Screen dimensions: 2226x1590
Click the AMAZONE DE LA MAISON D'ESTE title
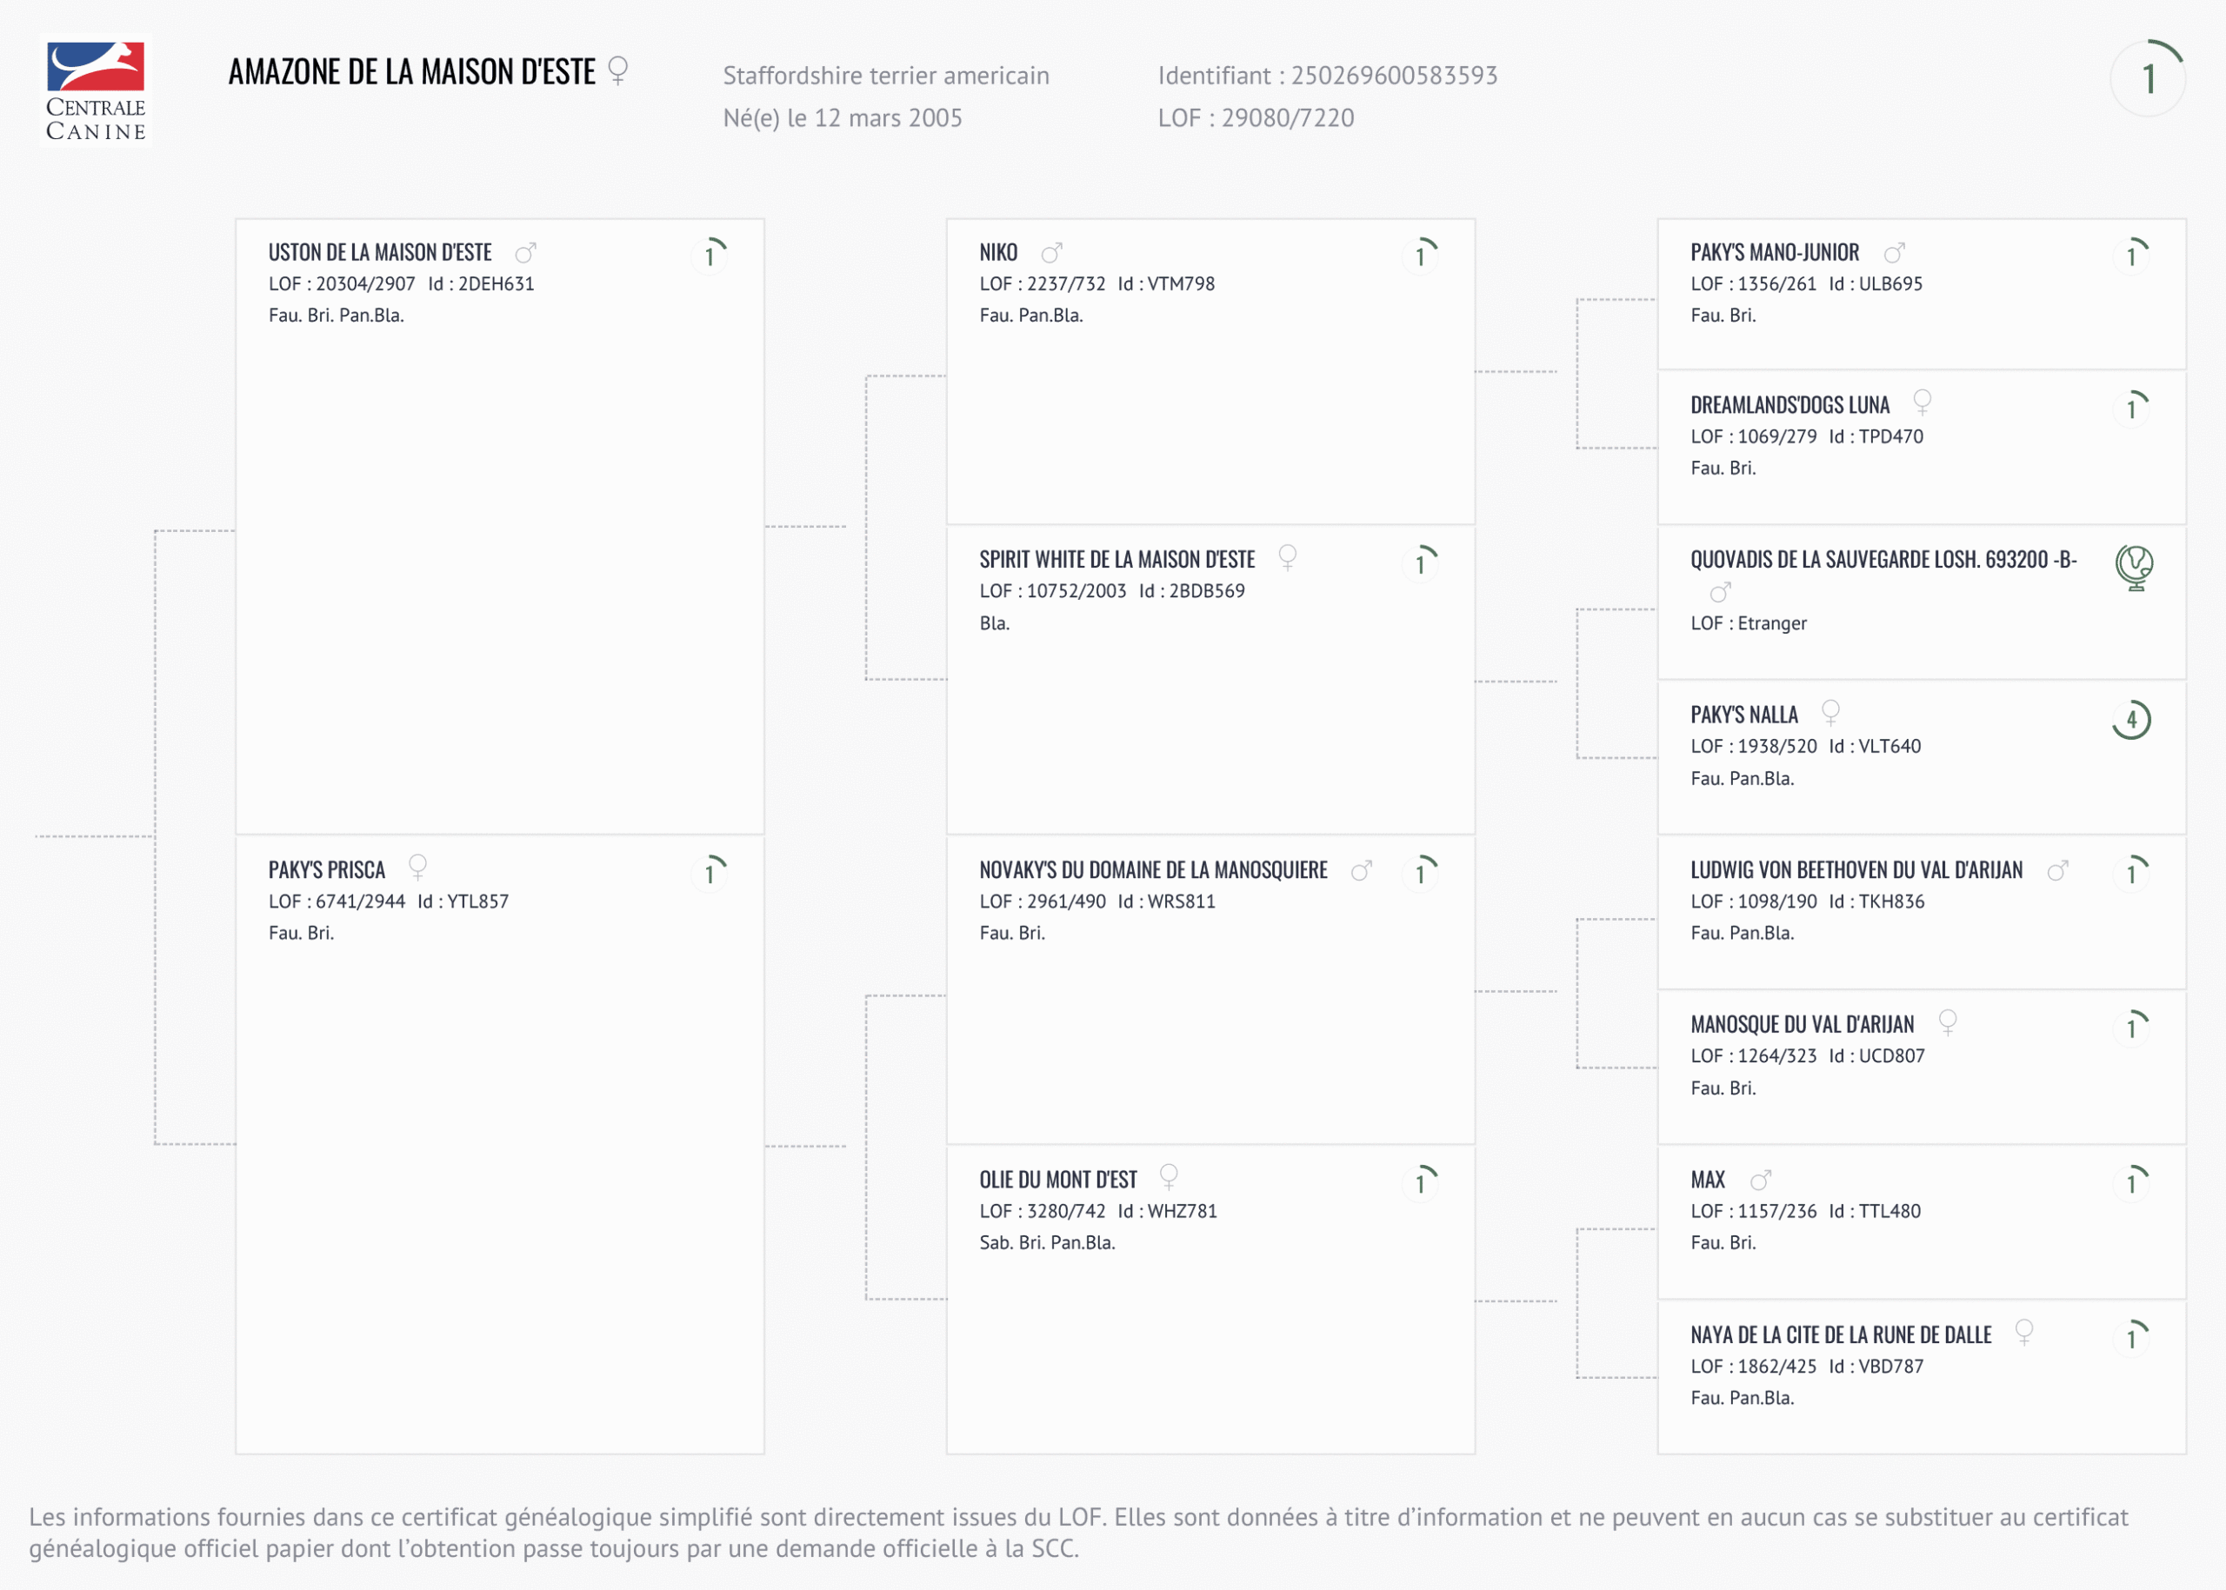click(x=411, y=72)
